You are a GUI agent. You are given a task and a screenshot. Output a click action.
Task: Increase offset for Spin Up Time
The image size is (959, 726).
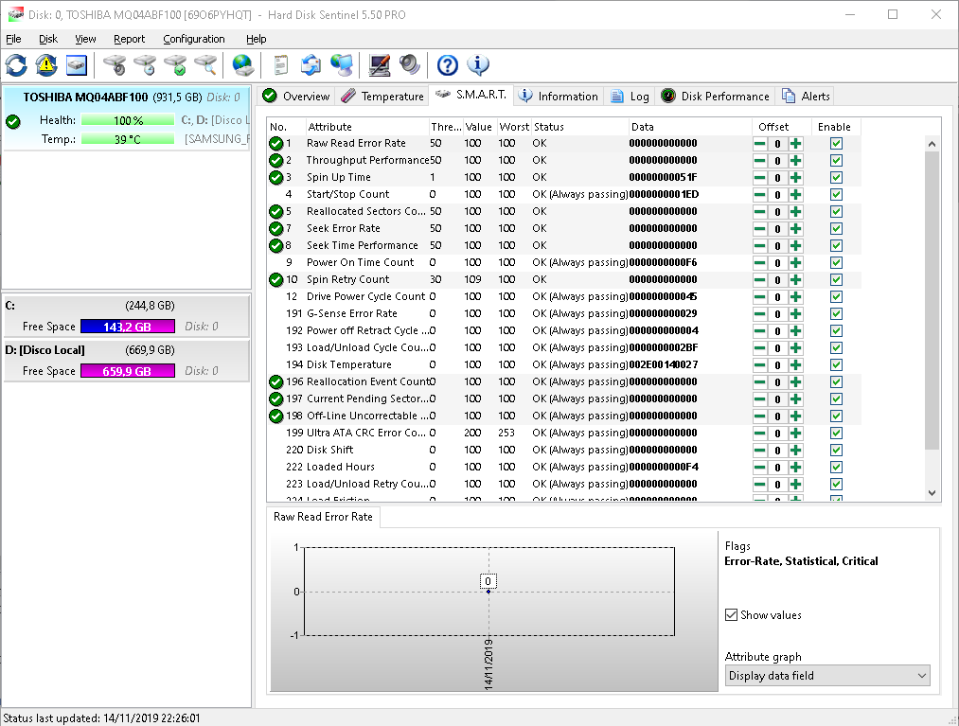coord(795,178)
